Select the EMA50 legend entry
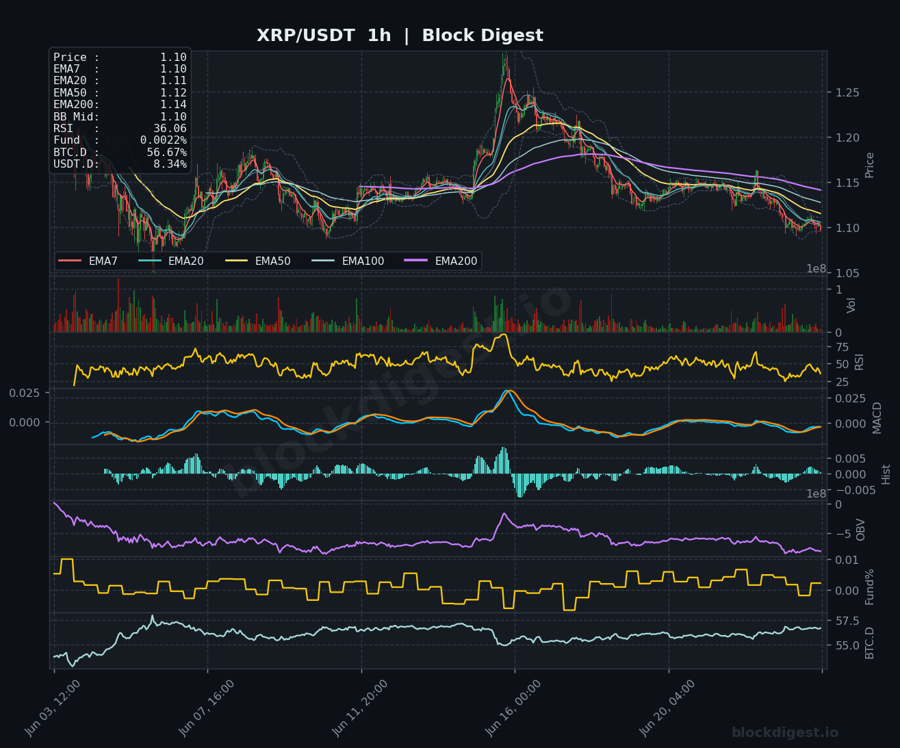Viewport: 900px width, 748px height. [x=257, y=261]
